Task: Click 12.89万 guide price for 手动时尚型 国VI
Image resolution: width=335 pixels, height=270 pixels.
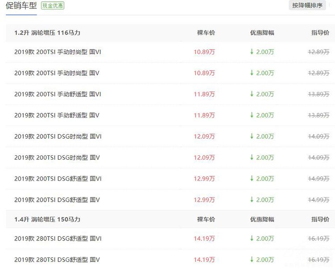Action: pos(318,52)
